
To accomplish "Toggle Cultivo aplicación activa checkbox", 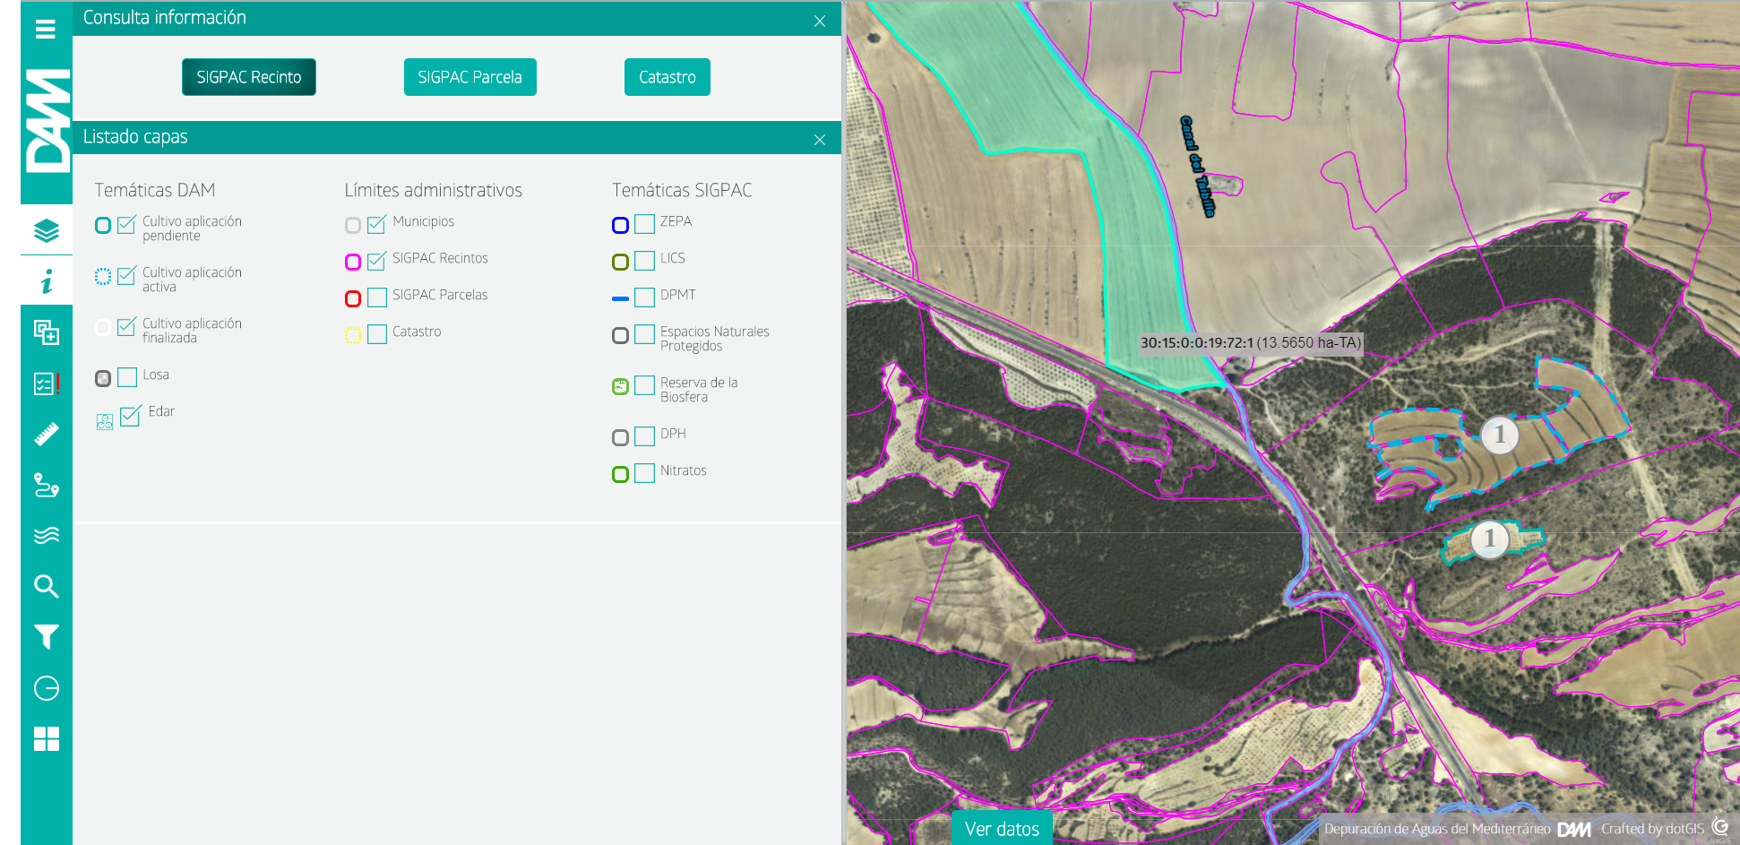I will (x=127, y=275).
